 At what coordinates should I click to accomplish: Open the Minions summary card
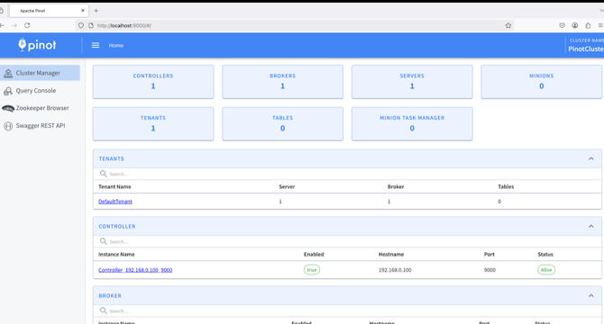pyautogui.click(x=541, y=82)
